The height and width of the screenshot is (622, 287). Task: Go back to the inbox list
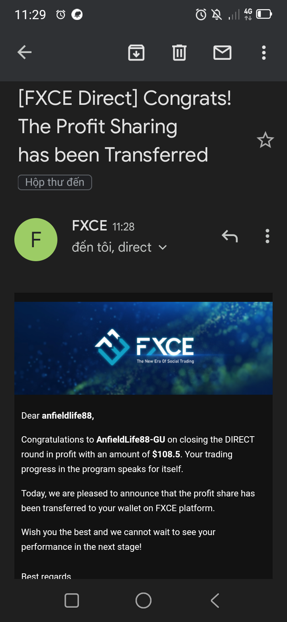[24, 52]
